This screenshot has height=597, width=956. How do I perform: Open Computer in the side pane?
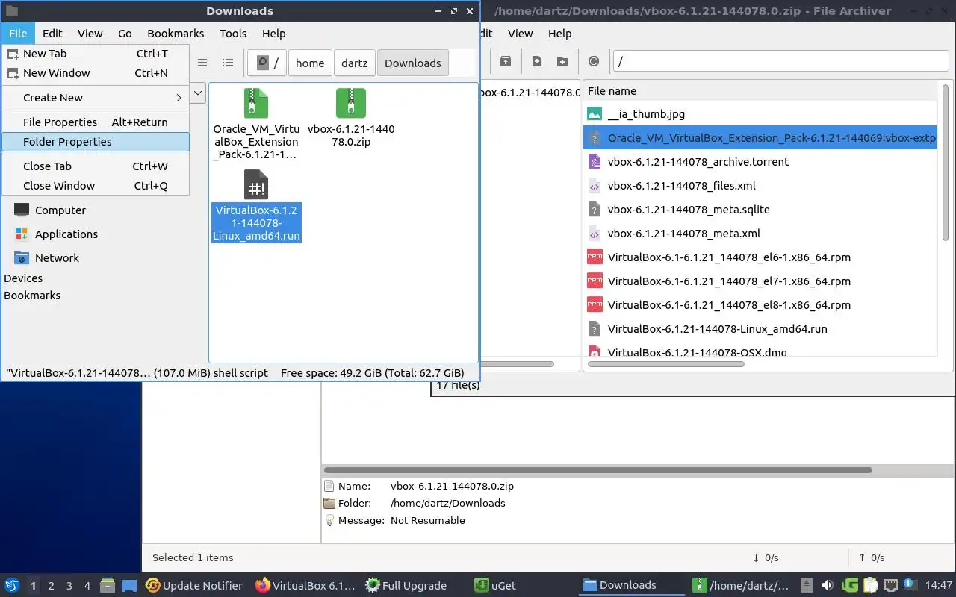click(x=60, y=210)
